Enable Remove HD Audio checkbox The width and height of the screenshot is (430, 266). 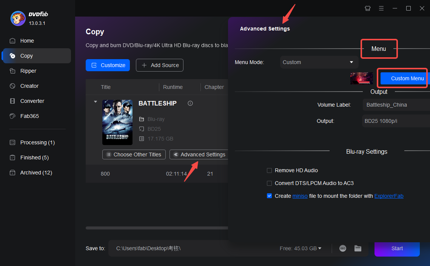269,171
